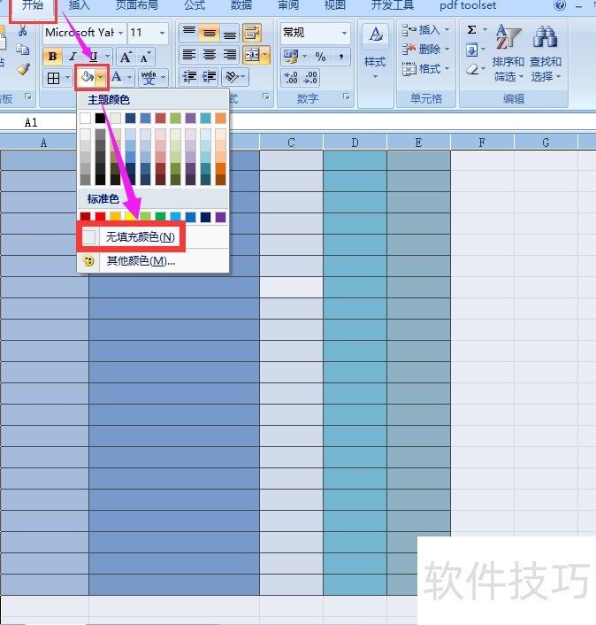Image resolution: width=596 pixels, height=625 pixels.
Task: Align text right
Action: (229, 55)
